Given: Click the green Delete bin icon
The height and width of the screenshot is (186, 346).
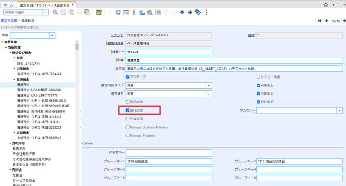Looking at the screenshot, I should [99, 12].
